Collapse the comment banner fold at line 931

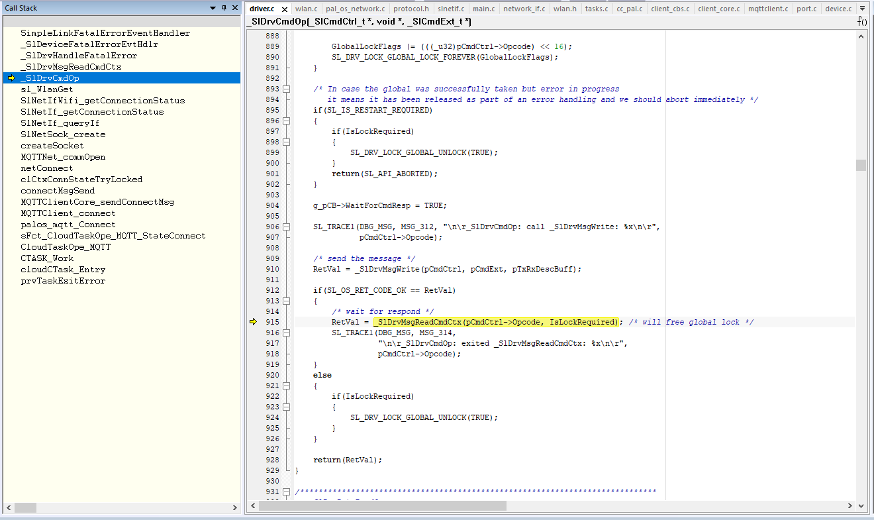pyautogui.click(x=286, y=492)
